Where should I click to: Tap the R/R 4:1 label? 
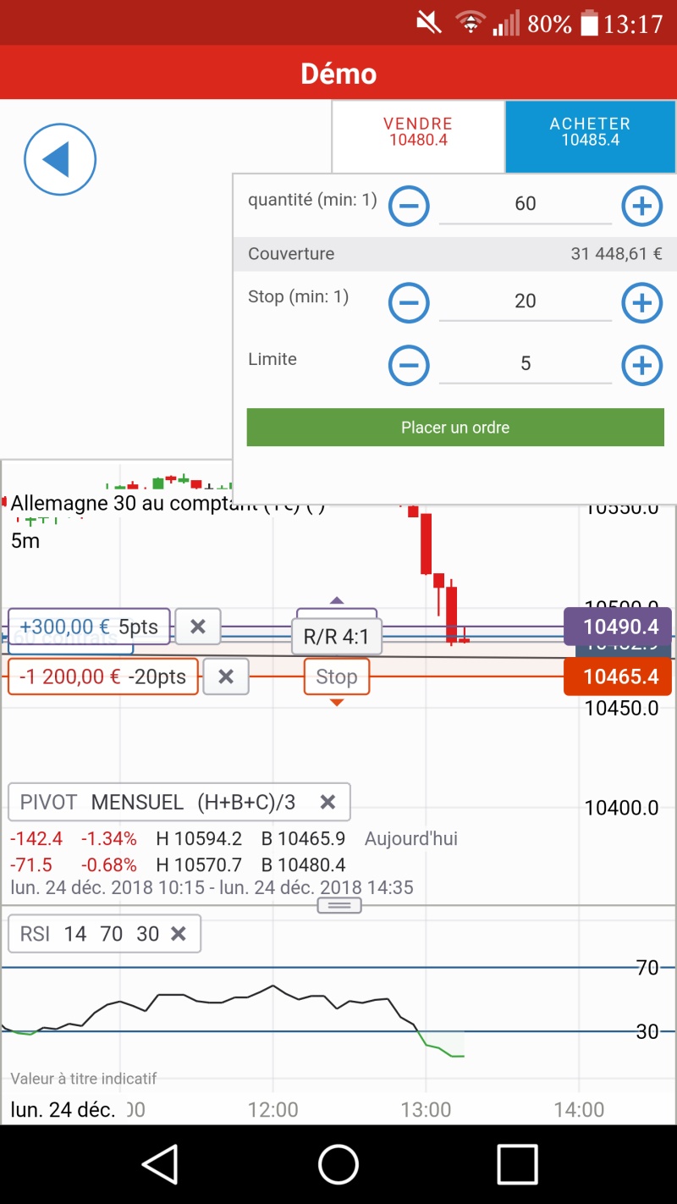coord(336,637)
